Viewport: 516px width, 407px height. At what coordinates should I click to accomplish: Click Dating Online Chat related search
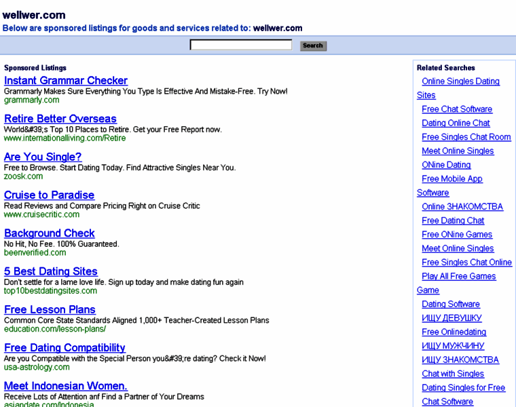pyautogui.click(x=456, y=123)
